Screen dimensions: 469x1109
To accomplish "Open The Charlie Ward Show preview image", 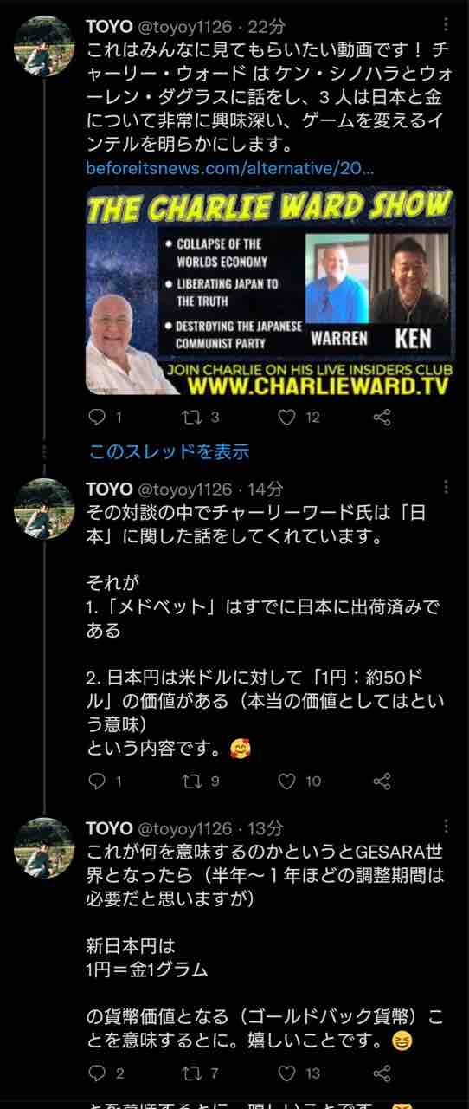I will (x=271, y=290).
